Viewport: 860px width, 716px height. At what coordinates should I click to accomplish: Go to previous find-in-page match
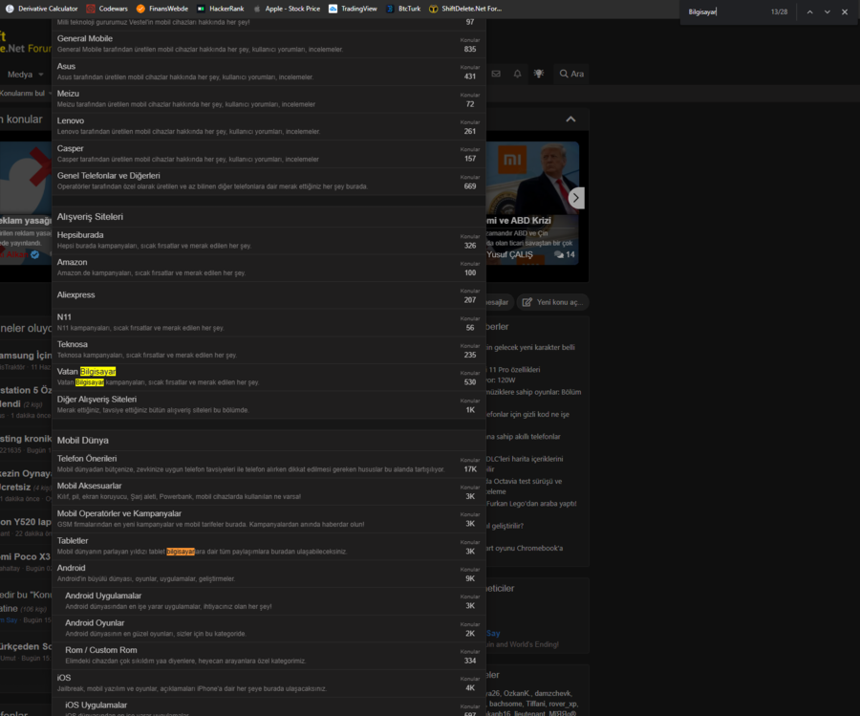coord(809,12)
